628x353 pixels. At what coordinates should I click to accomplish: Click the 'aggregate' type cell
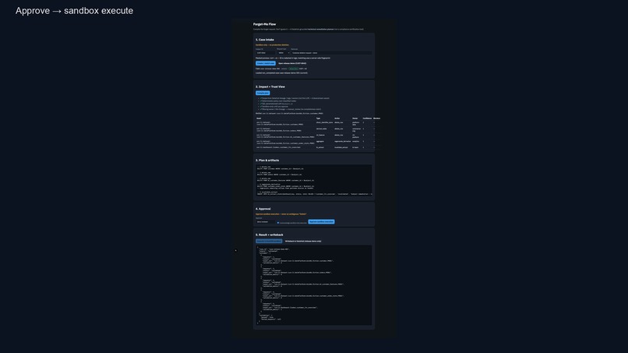[x=320, y=142]
